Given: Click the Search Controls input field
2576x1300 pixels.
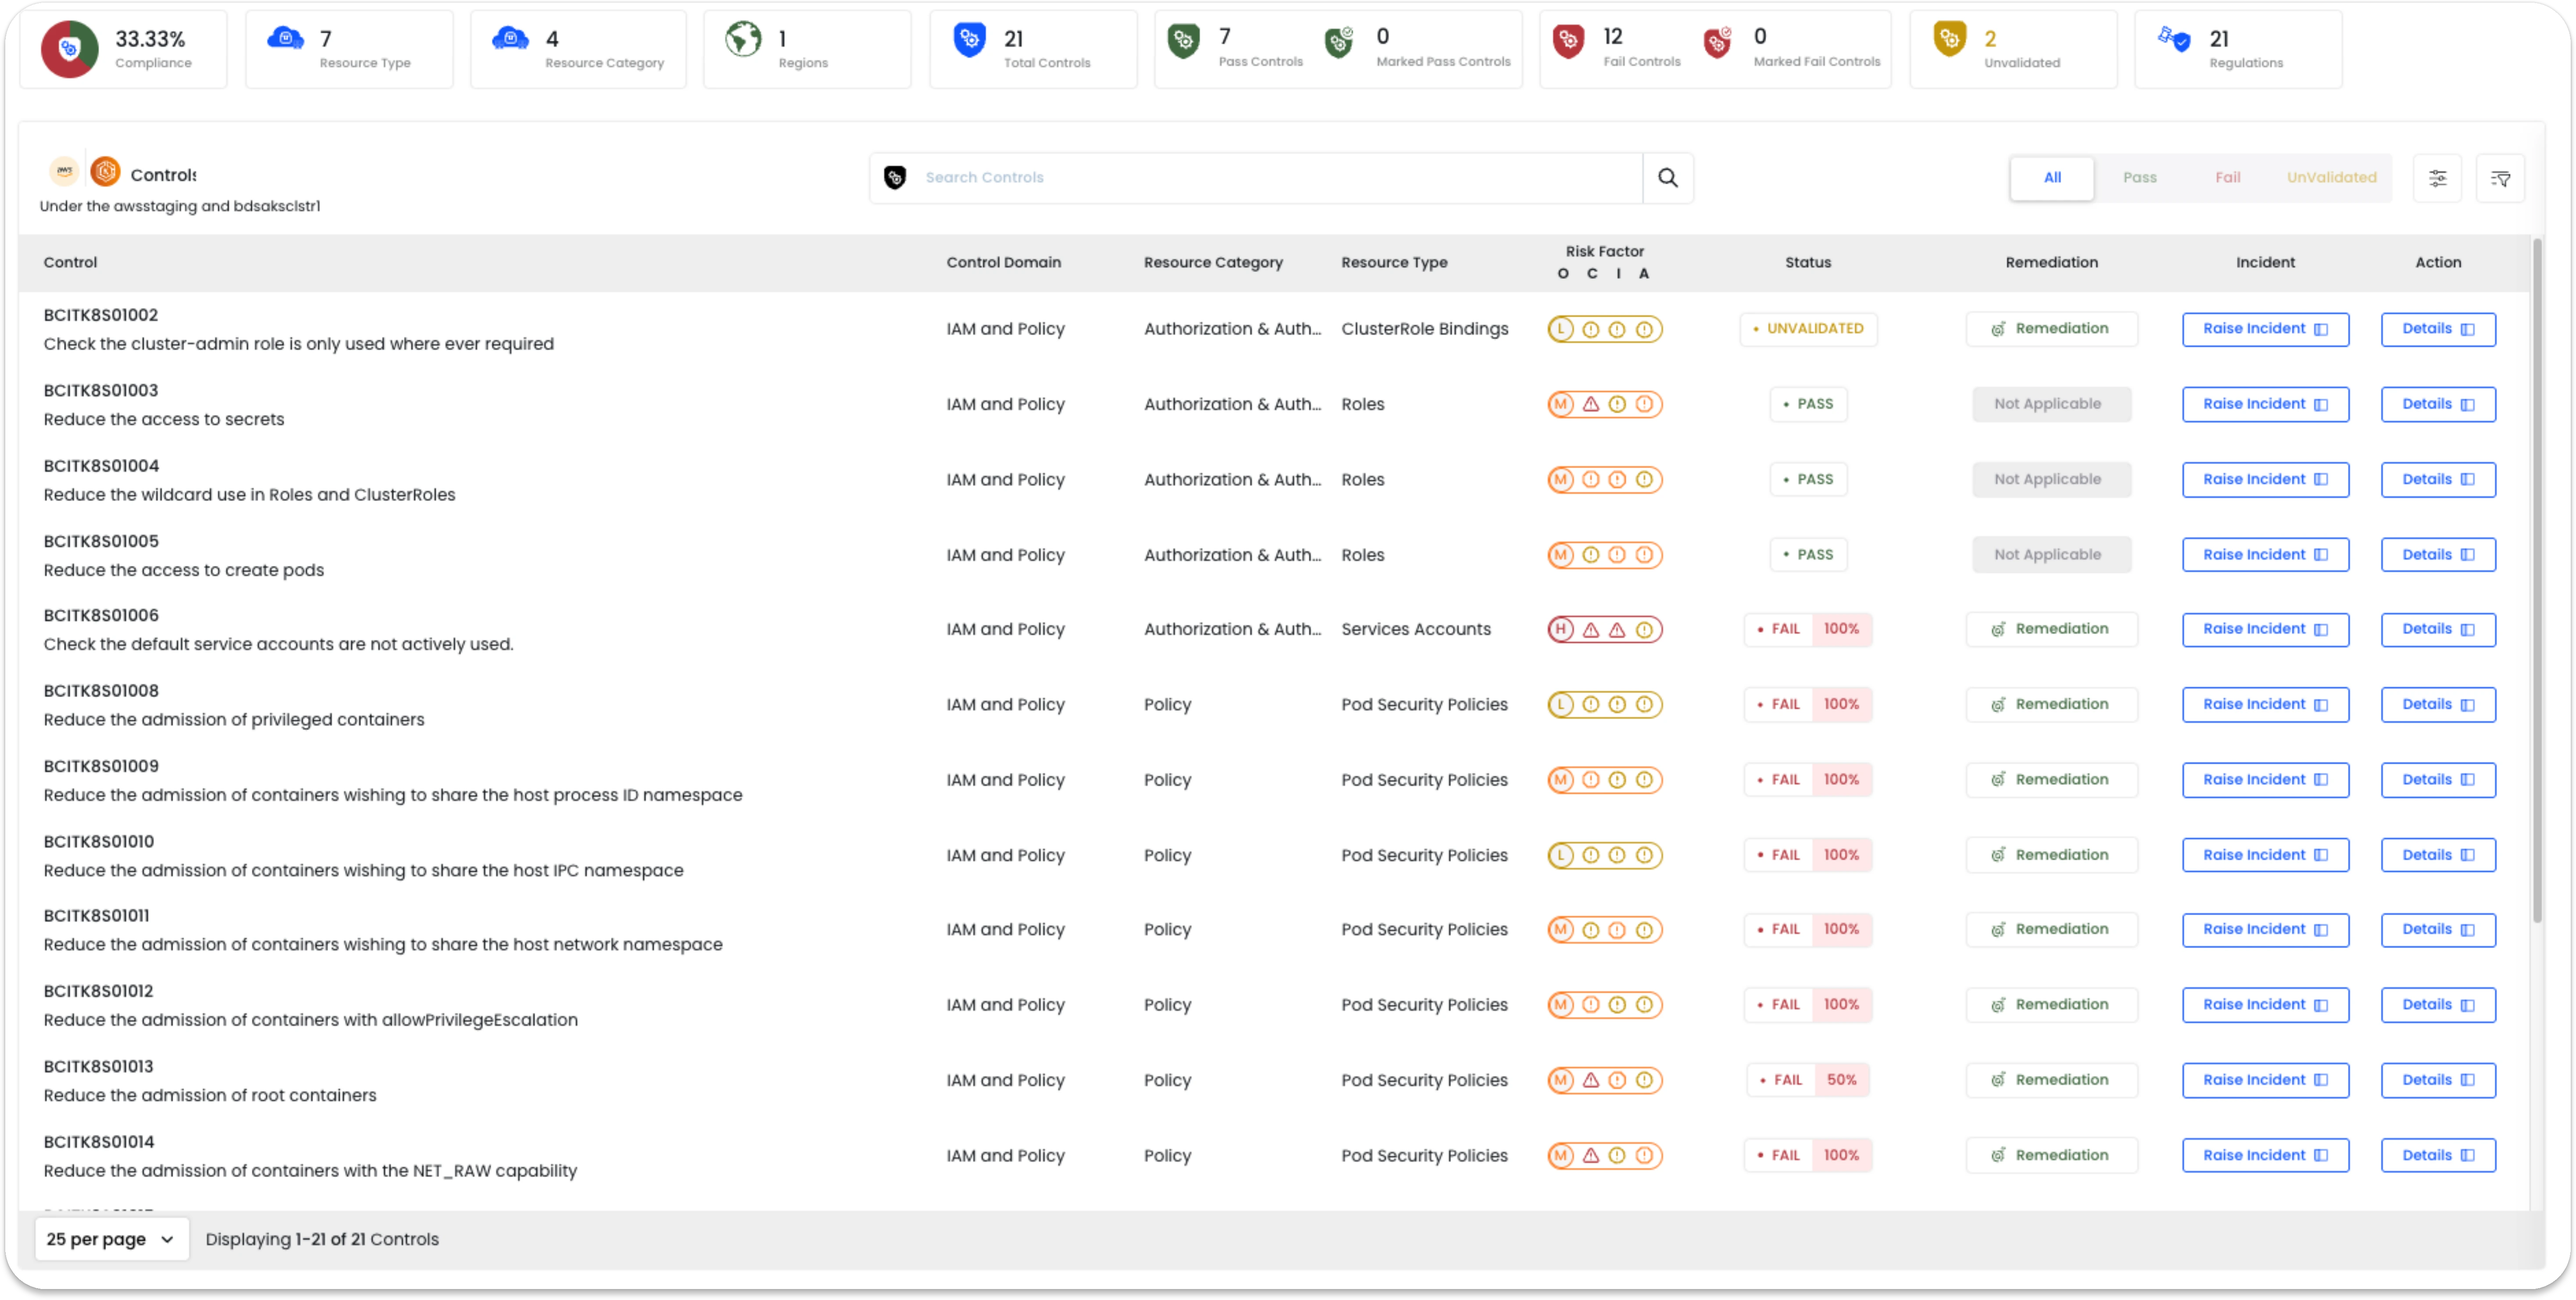Looking at the screenshot, I should [x=1250, y=177].
